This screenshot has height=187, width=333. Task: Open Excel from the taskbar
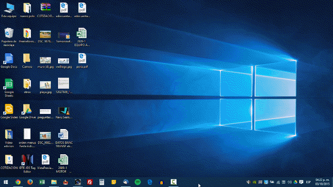42,182
